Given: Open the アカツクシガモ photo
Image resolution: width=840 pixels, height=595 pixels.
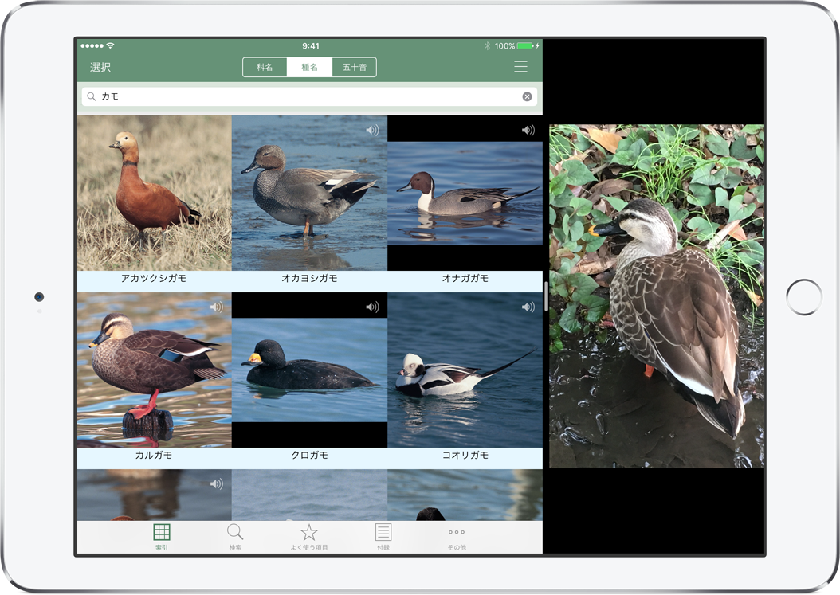Looking at the screenshot, I should pos(154,194).
